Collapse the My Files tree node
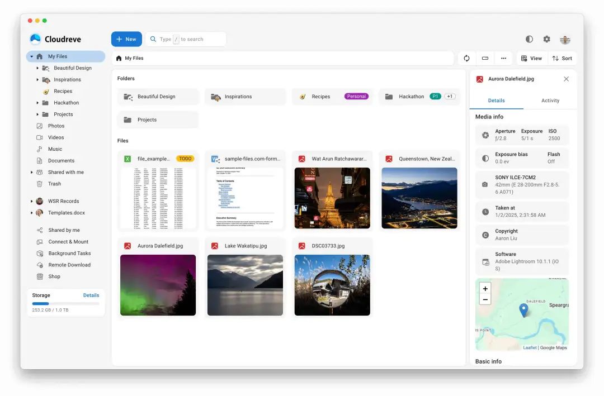The image size is (604, 396). click(31, 56)
